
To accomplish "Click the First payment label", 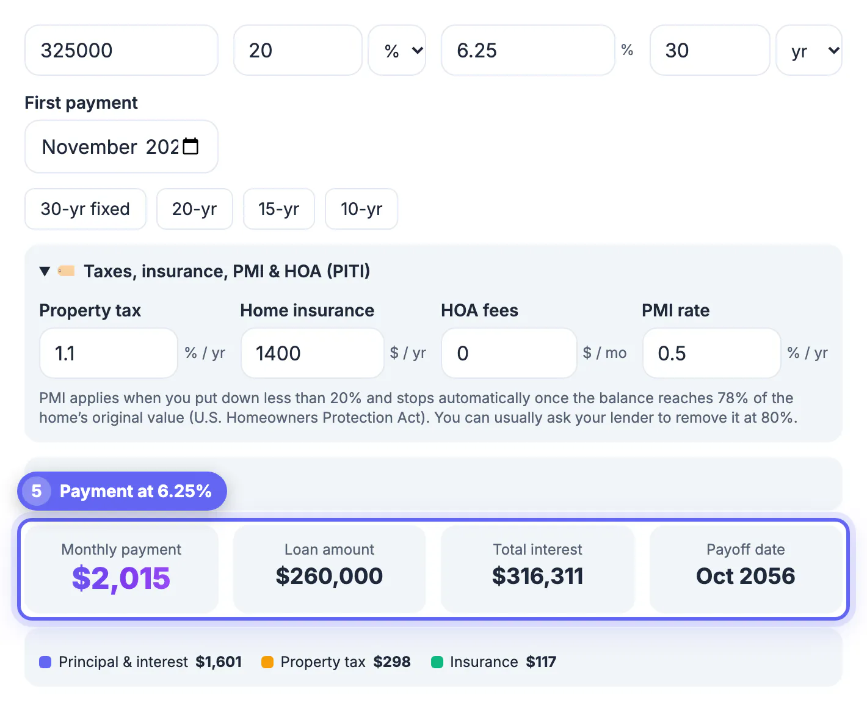I will point(81,103).
